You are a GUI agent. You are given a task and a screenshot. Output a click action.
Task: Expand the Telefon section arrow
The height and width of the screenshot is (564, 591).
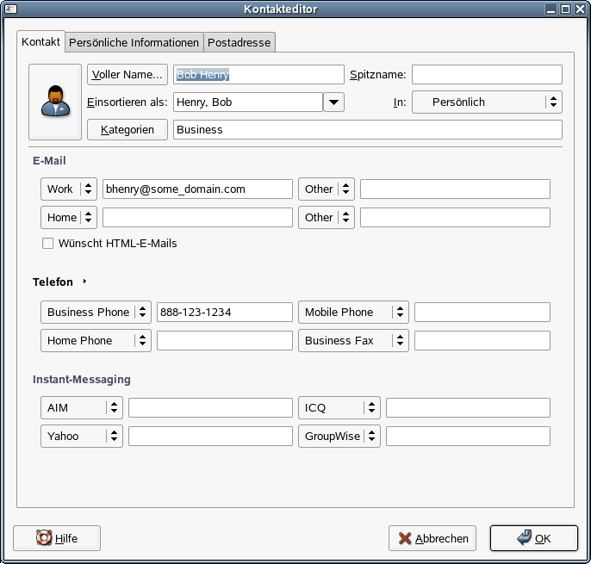[x=84, y=282]
